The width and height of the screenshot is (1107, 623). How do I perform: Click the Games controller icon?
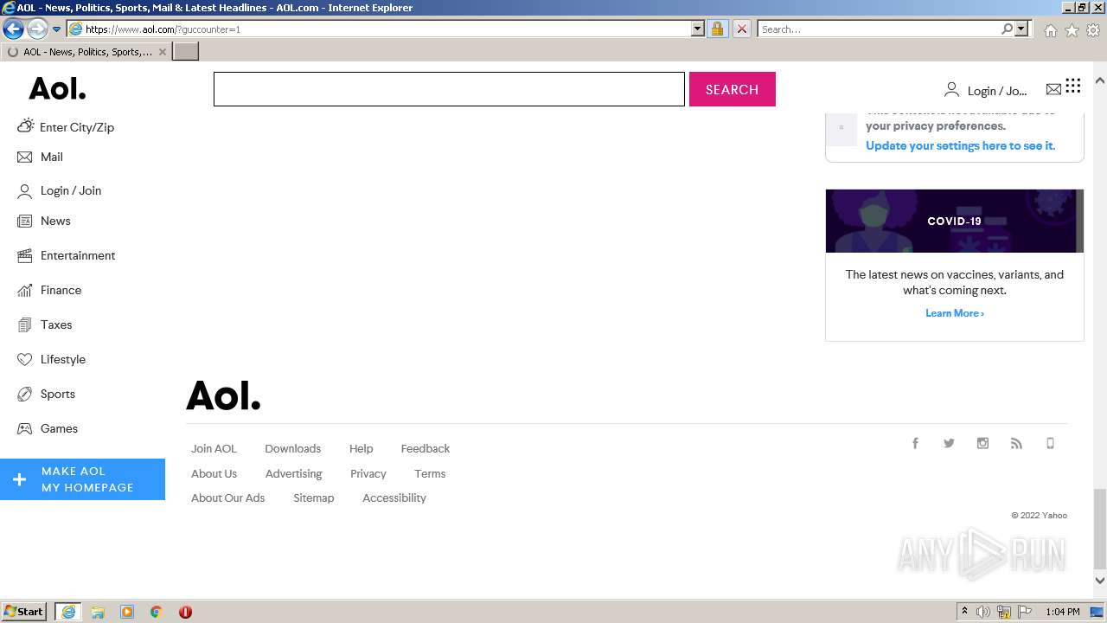(x=25, y=428)
